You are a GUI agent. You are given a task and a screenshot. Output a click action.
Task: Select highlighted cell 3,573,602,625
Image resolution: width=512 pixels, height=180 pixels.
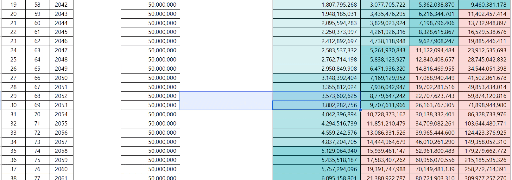317,96
